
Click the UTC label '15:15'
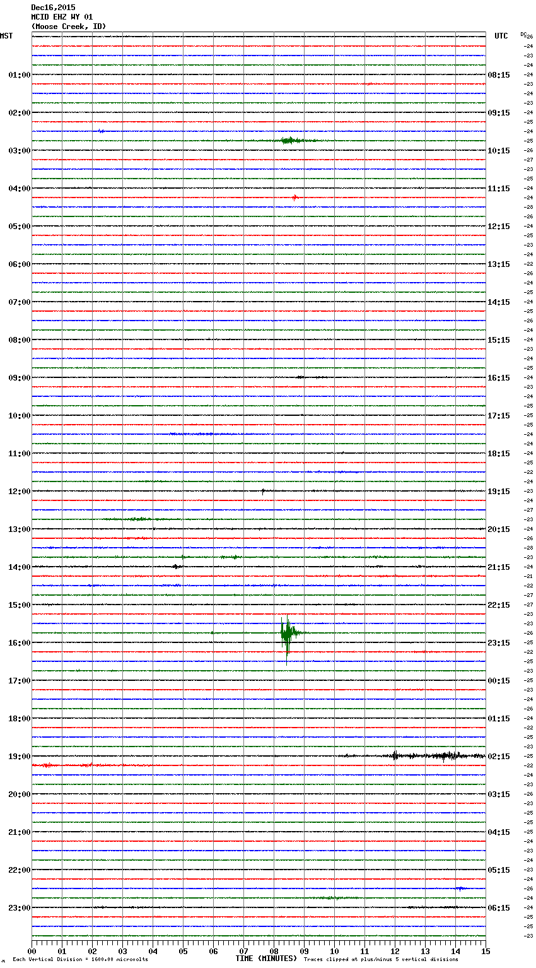pos(499,340)
